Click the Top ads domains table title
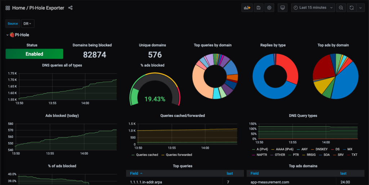Screen dimensions: 369x185 click(303, 166)
